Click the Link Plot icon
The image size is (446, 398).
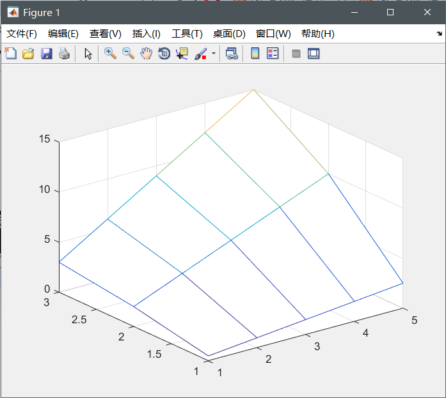pyautogui.click(x=232, y=54)
